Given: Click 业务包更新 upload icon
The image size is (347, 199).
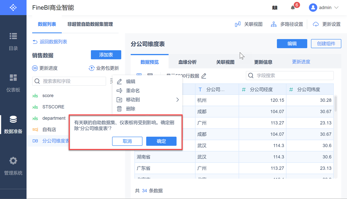Looking at the screenshot, I should coord(92,68).
